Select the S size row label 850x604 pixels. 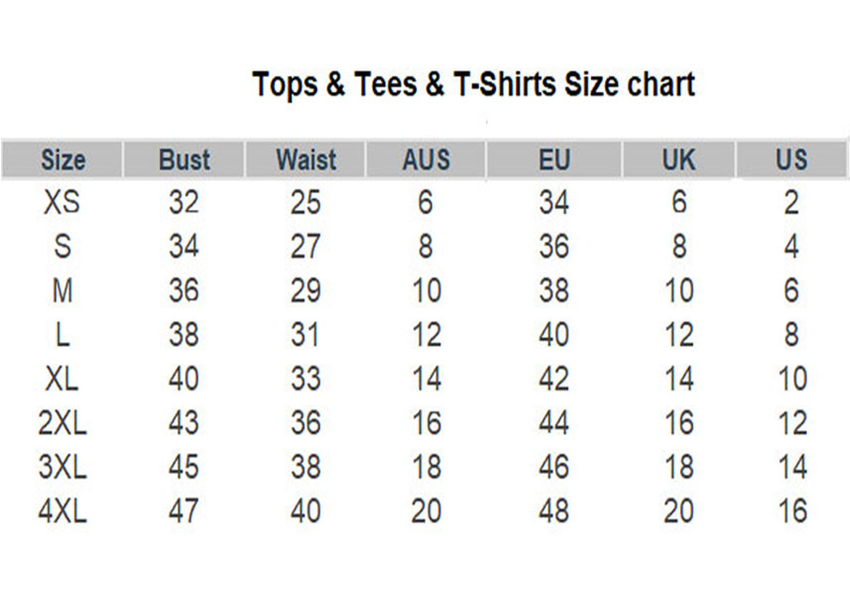pos(62,246)
